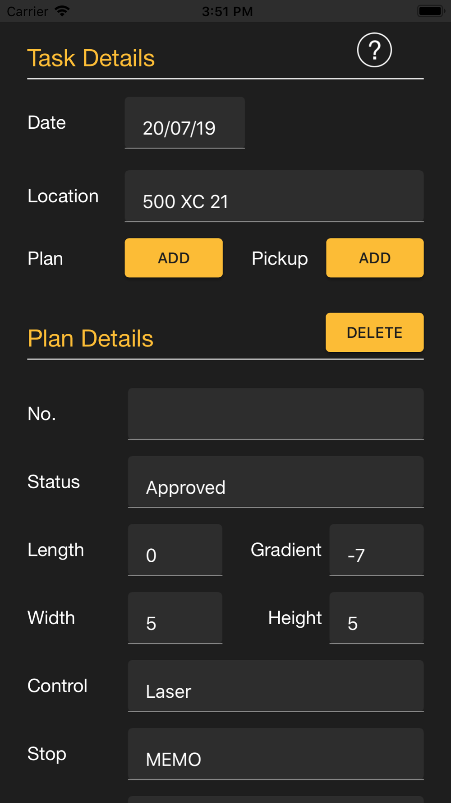Focus the empty No. input field
Screen dimensions: 451x803
click(x=276, y=414)
